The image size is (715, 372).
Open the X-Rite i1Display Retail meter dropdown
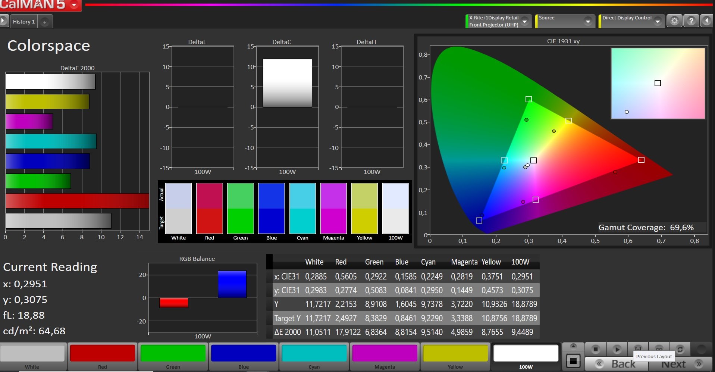[525, 22]
